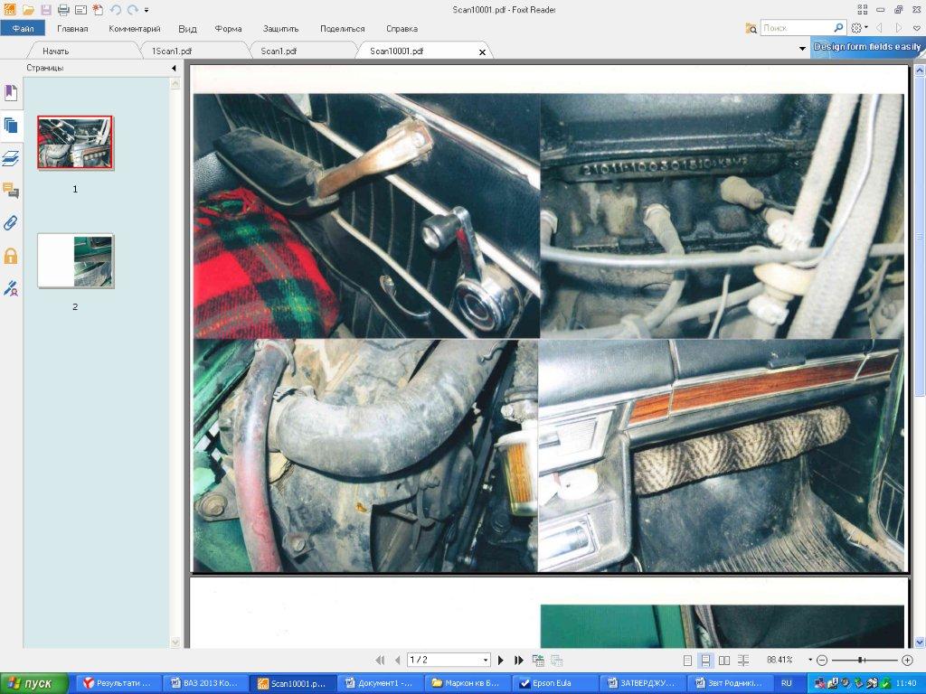Open the 88.41% zoom level dropdown
Screen dimensions: 926x694
pyautogui.click(x=809, y=660)
